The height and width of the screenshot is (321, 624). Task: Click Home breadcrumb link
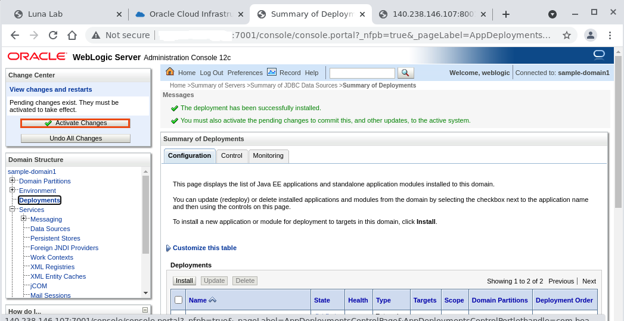[178, 85]
